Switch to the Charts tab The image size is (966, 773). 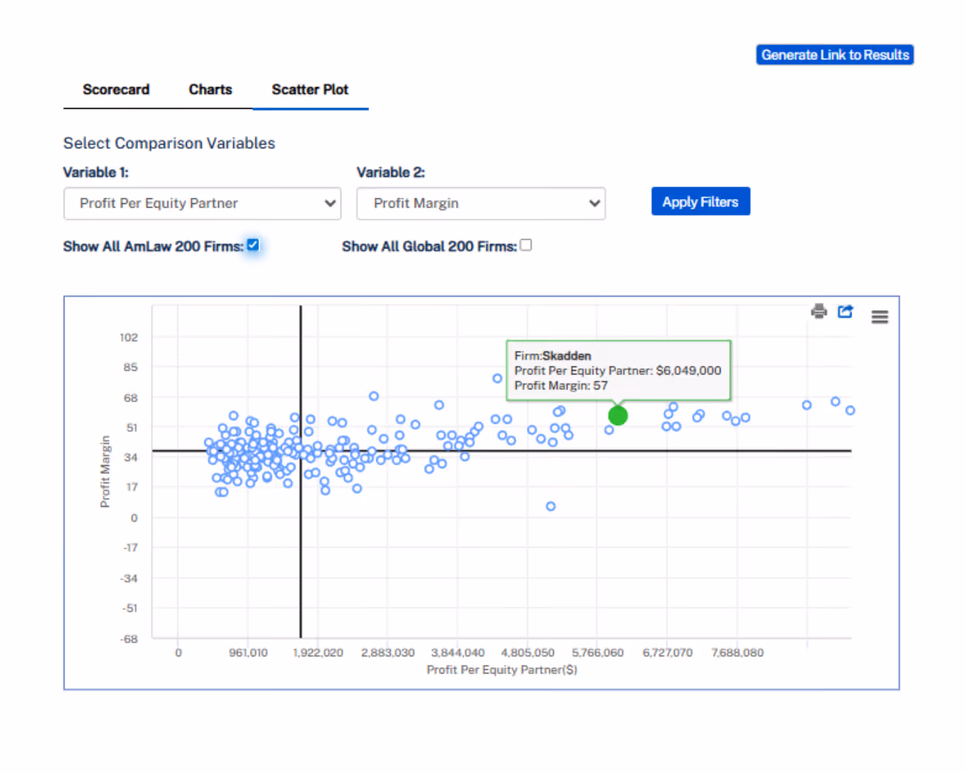point(210,89)
